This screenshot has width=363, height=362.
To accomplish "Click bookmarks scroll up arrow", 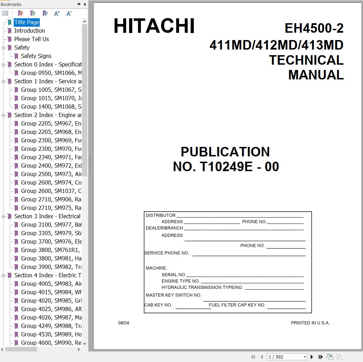I will pyautogui.click(x=84, y=21).
